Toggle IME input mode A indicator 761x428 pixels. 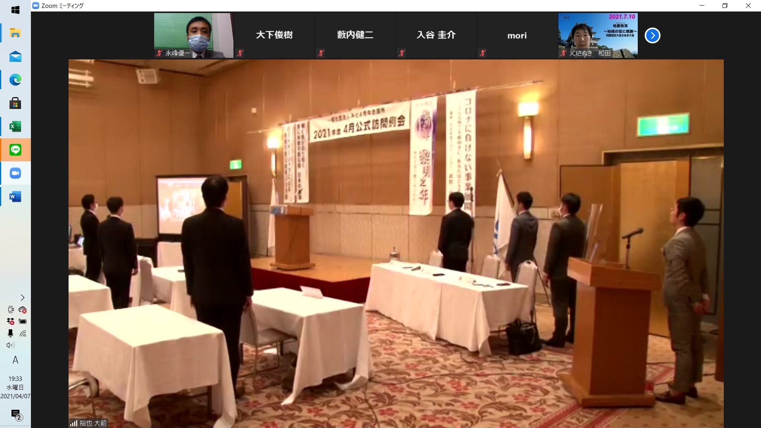pyautogui.click(x=15, y=360)
